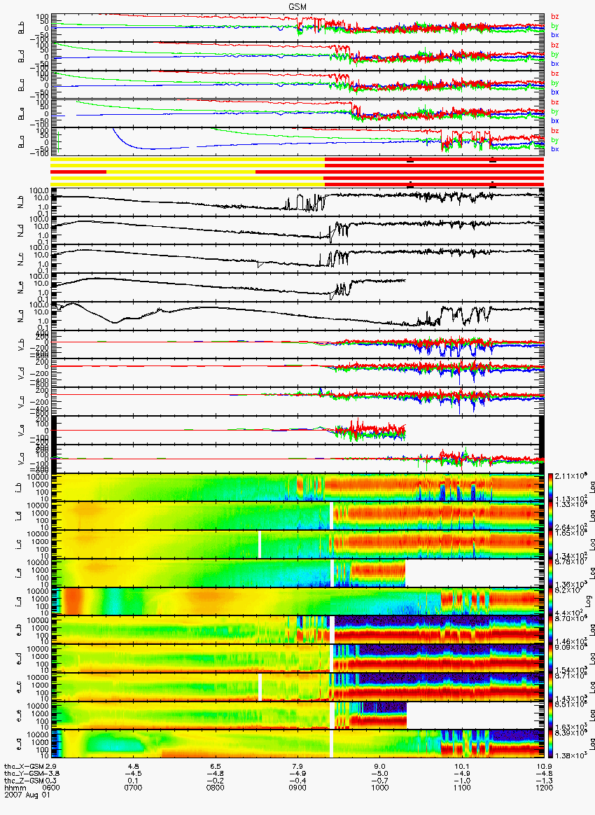Select the V_c velocity panel label
This screenshot has width=595, height=815.
21,400
